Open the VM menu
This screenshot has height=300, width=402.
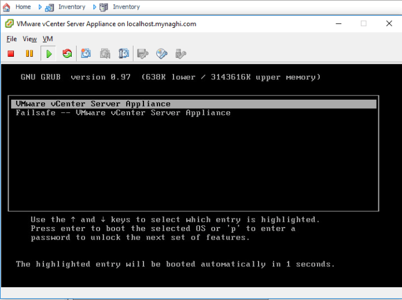[x=48, y=39]
